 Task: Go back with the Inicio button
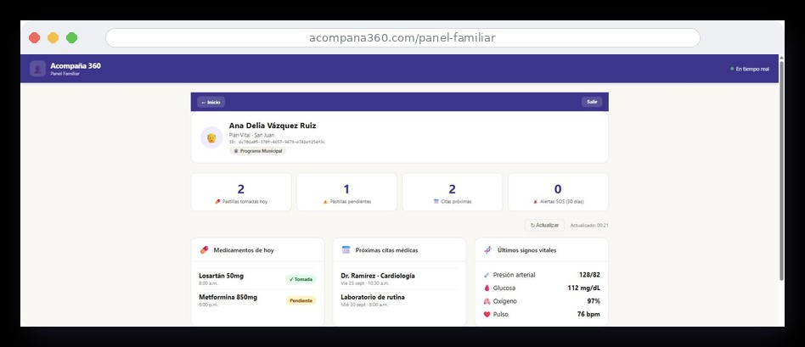point(211,102)
